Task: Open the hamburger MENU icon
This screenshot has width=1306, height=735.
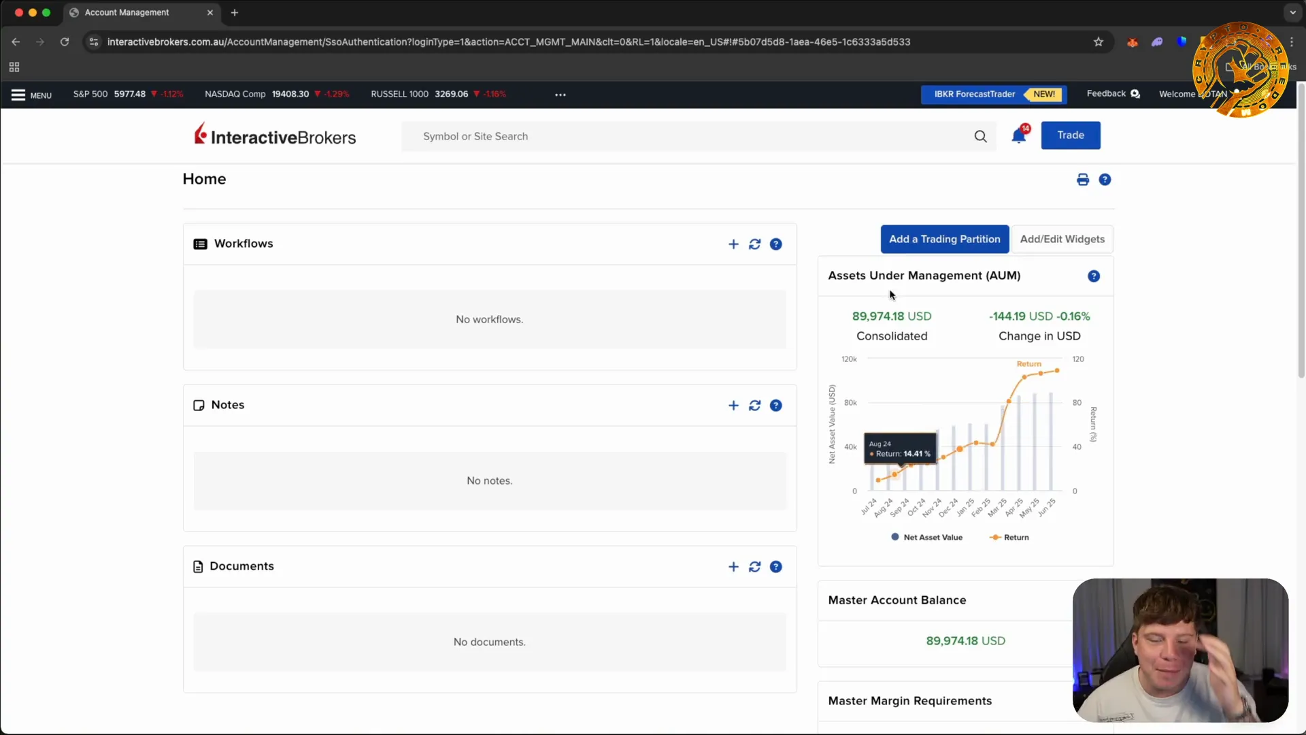Action: coord(18,95)
